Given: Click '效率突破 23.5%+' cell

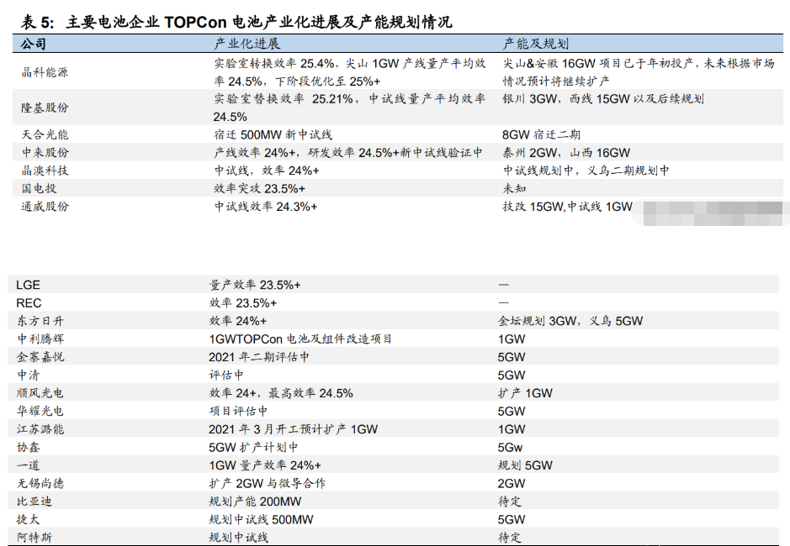Looking at the screenshot, I should [259, 189].
